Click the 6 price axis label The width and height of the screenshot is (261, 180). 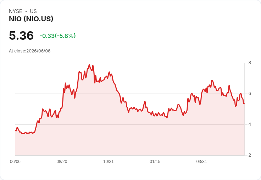coord(250,94)
